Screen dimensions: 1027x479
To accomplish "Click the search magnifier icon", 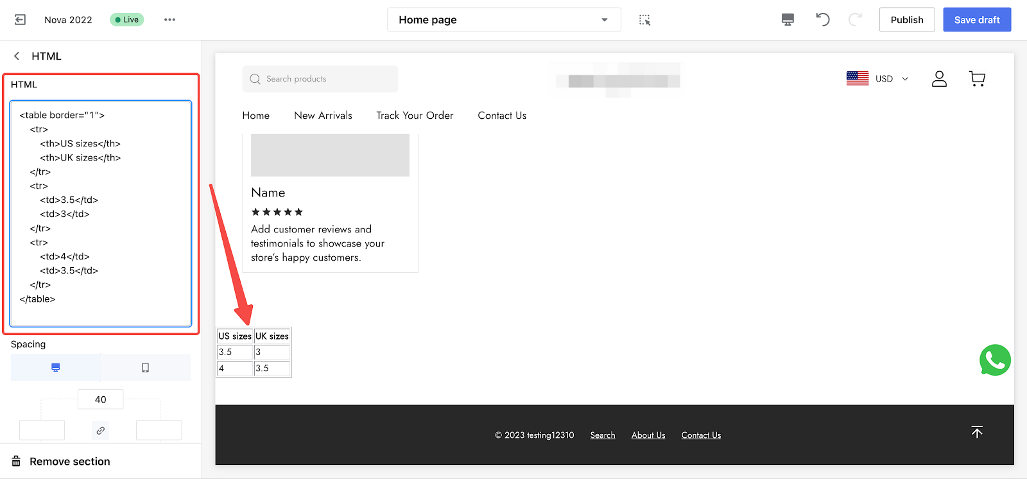I will tap(255, 79).
